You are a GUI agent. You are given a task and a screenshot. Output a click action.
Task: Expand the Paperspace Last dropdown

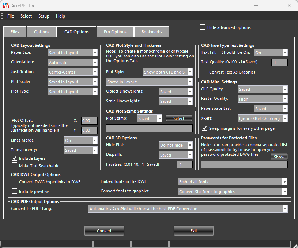tap(271, 109)
